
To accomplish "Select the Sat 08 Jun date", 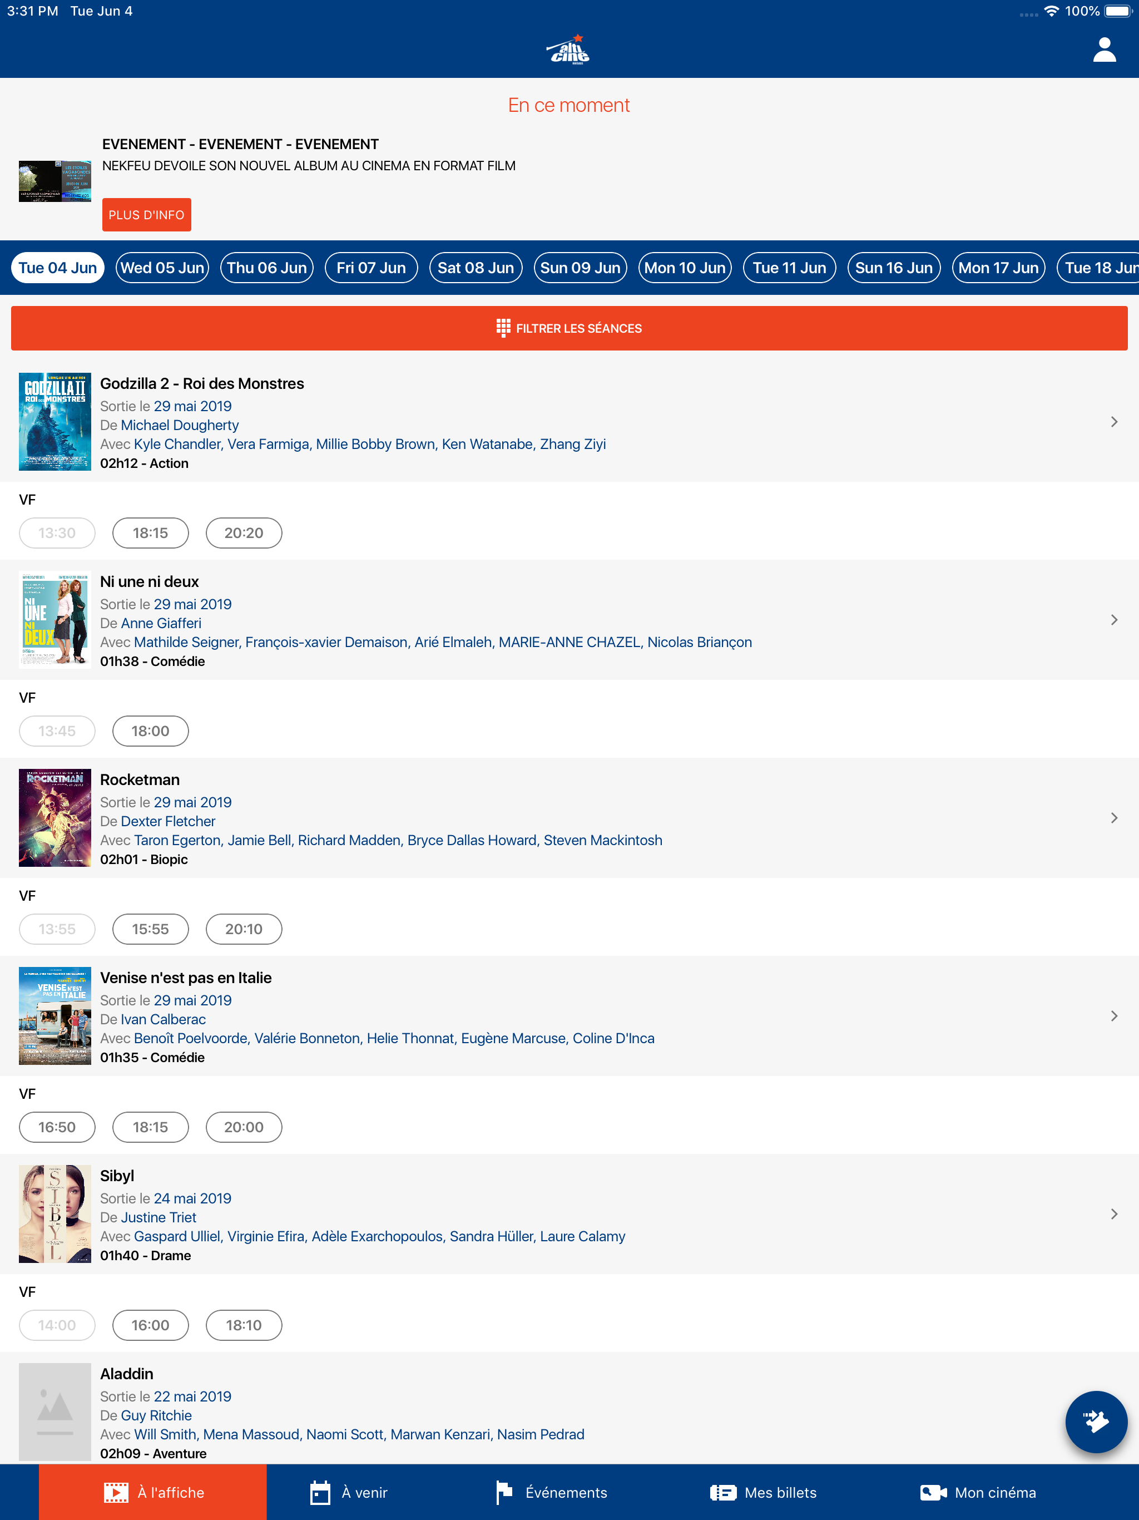I will point(476,267).
